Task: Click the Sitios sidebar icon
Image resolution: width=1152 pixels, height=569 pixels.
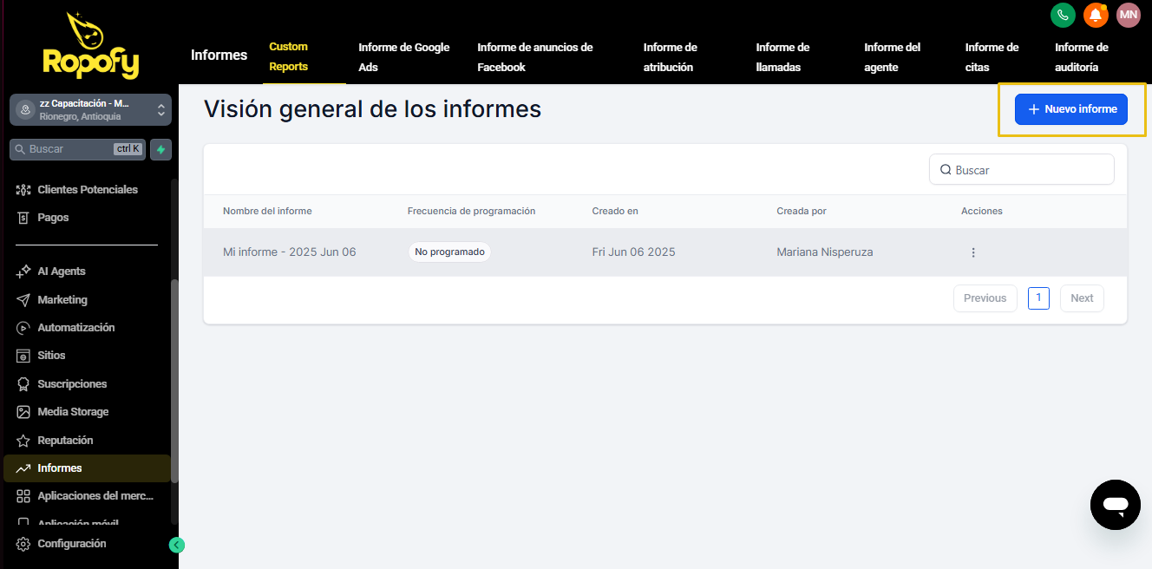Action: tap(23, 356)
